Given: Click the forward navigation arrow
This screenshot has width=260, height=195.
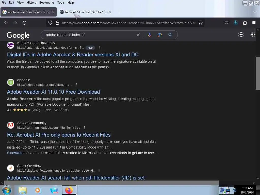Looking at the screenshot, I should tap(15, 23).
